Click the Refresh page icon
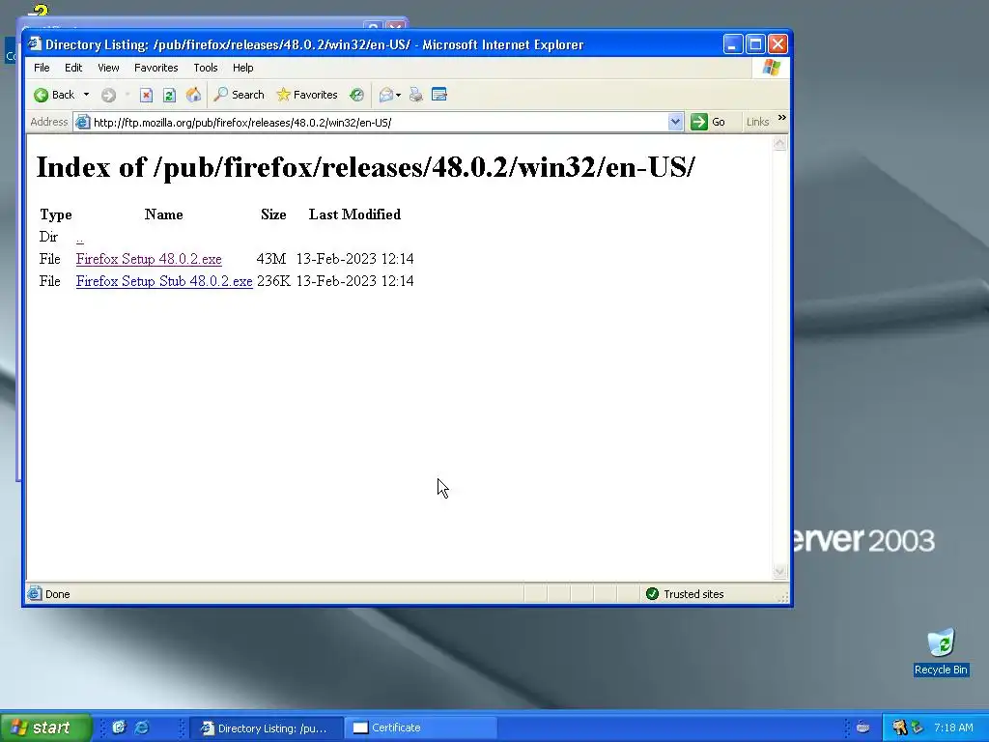Screen dimensions: 989x742 pyautogui.click(x=169, y=95)
